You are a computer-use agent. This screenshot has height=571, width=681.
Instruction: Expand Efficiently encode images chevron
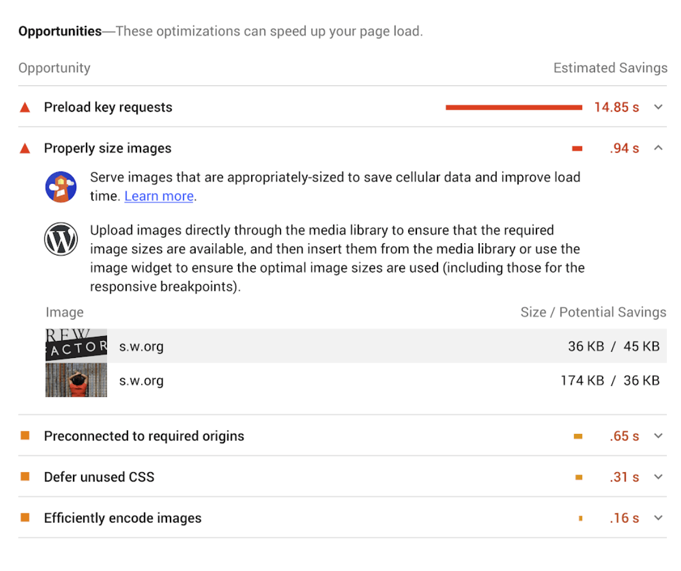(659, 518)
